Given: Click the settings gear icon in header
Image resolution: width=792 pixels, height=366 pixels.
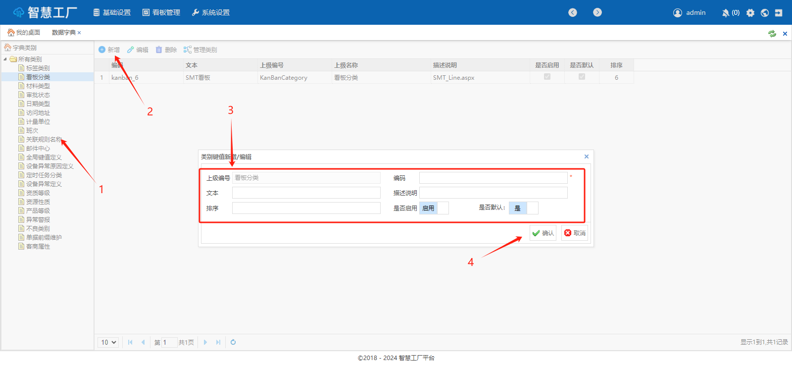Looking at the screenshot, I should (750, 13).
